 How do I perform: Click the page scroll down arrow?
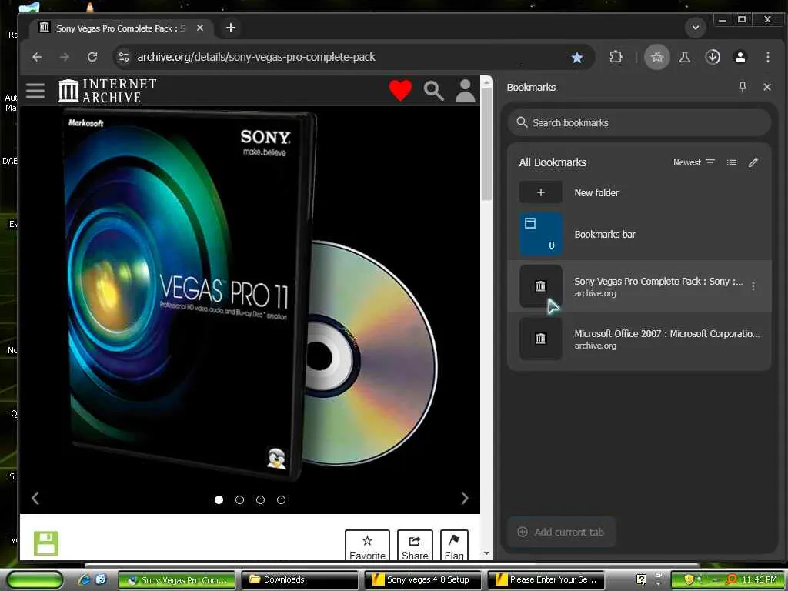(x=486, y=554)
